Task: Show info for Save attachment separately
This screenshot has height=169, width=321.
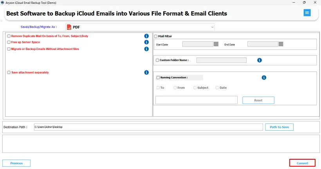Action: click(146, 72)
